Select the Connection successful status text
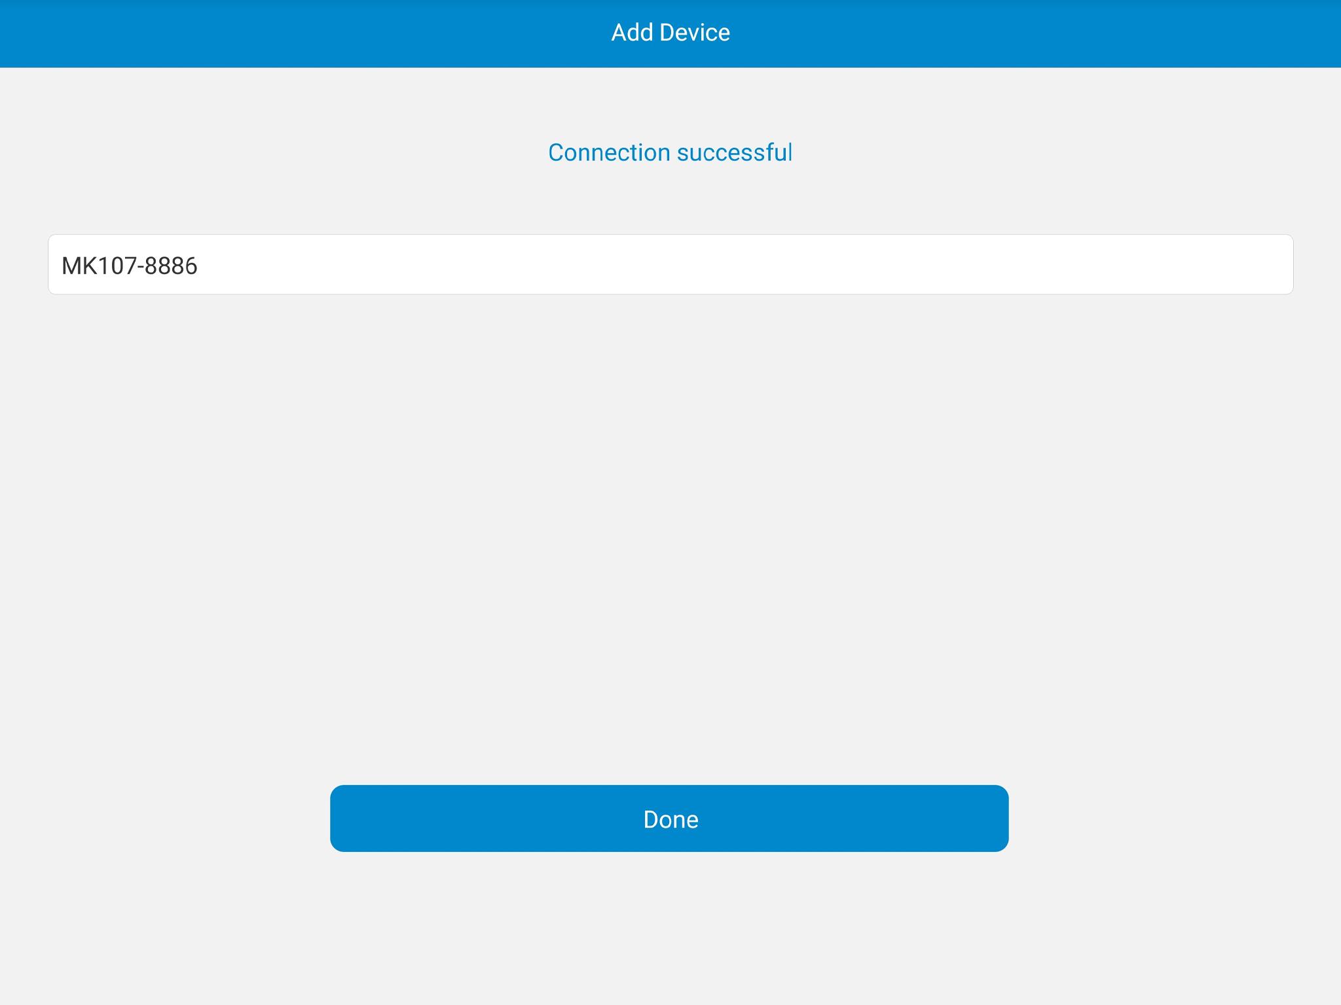1341x1005 pixels. [670, 152]
